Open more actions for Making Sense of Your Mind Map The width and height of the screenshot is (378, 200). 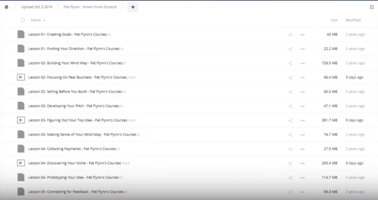(x=303, y=134)
